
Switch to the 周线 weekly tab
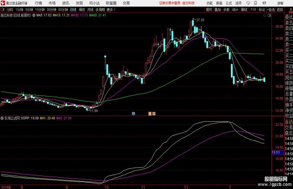click(82, 10)
